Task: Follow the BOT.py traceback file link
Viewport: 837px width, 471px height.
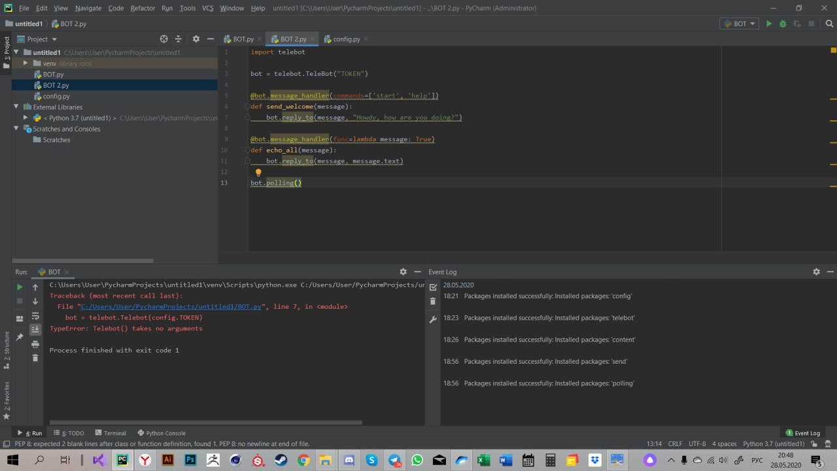Action: pyautogui.click(x=171, y=306)
